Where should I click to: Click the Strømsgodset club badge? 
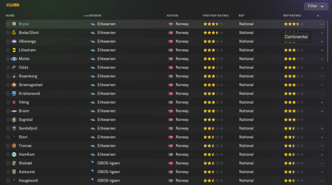[14, 85]
